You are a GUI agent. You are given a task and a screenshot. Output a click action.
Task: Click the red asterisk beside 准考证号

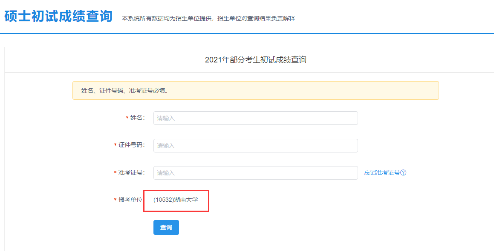tap(115, 173)
